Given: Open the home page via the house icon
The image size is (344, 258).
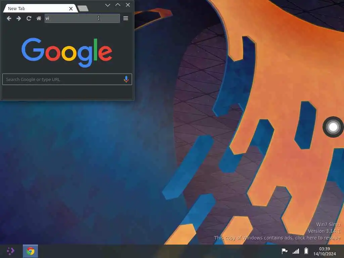Looking at the screenshot, I should click(39, 18).
